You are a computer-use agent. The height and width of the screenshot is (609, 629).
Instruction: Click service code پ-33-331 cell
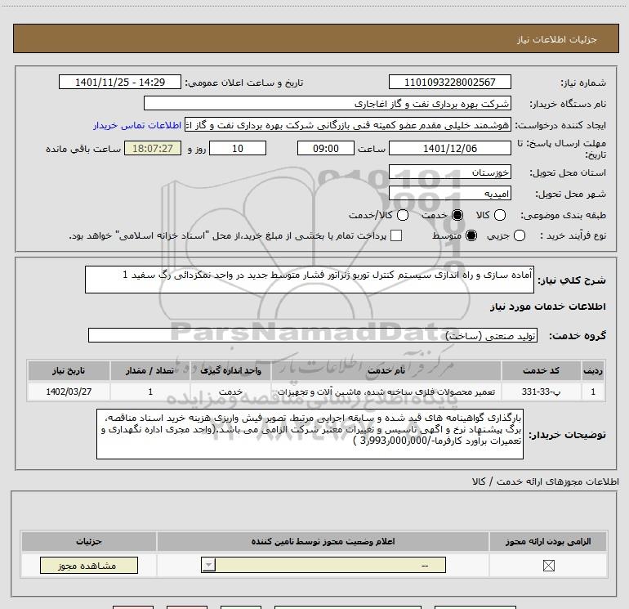tap(541, 392)
